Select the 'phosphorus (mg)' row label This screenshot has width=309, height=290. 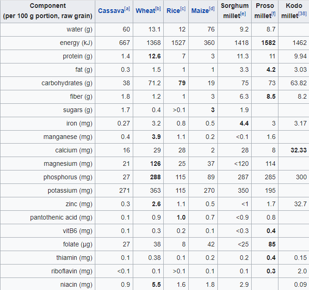pyautogui.click(x=68, y=177)
